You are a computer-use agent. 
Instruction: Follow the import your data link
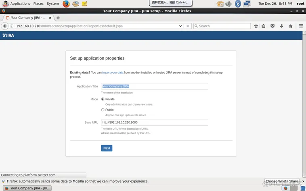113,73
